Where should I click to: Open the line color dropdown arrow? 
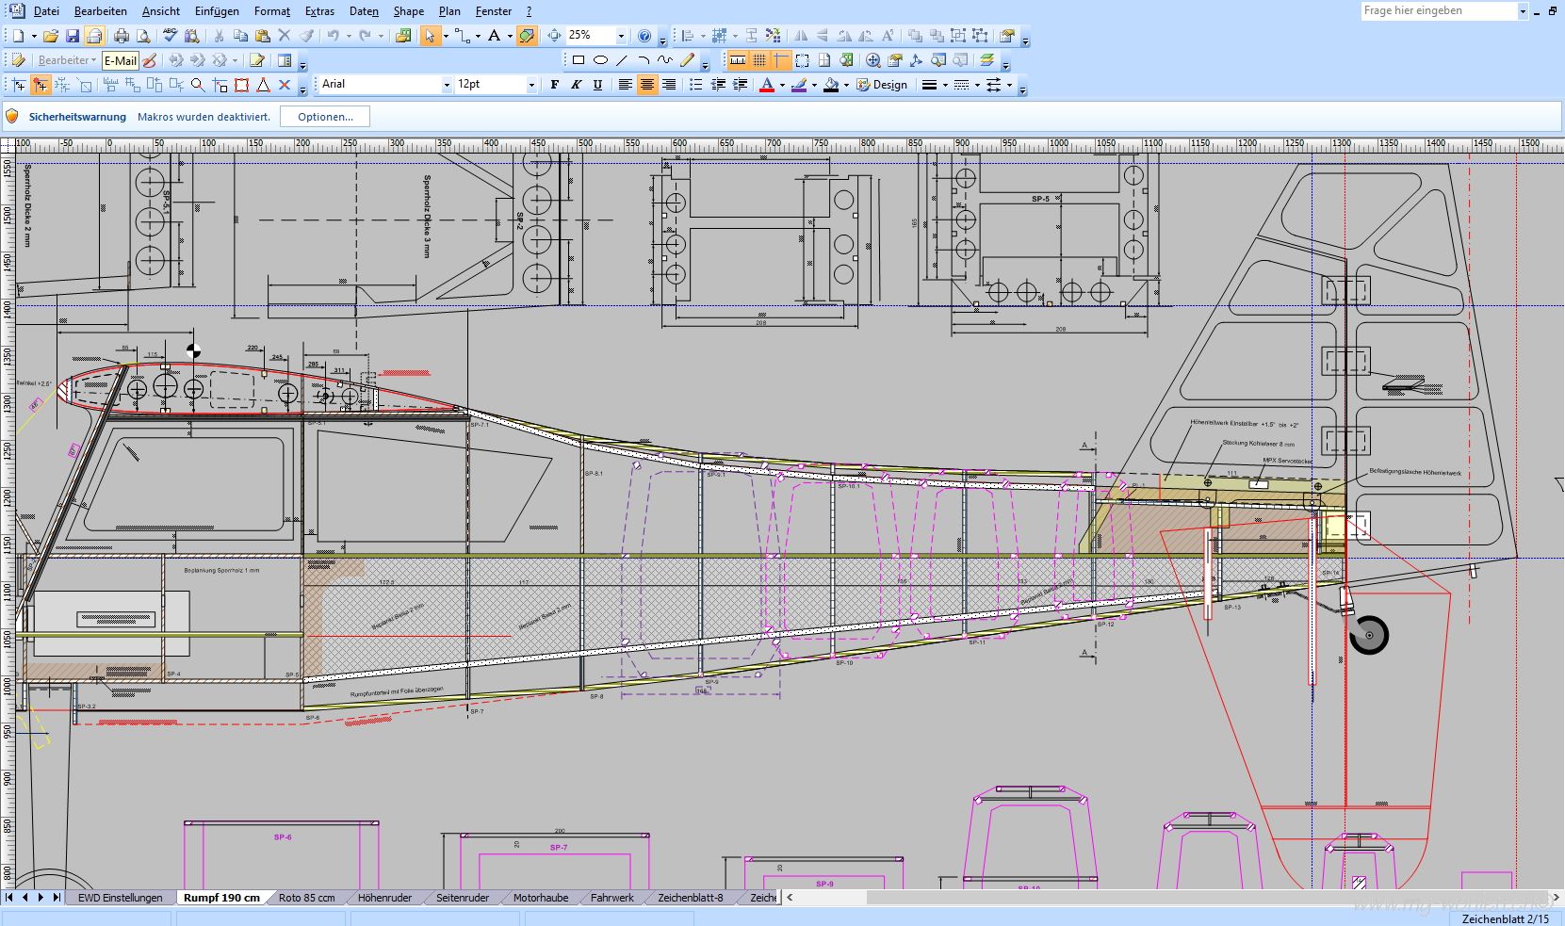814,85
